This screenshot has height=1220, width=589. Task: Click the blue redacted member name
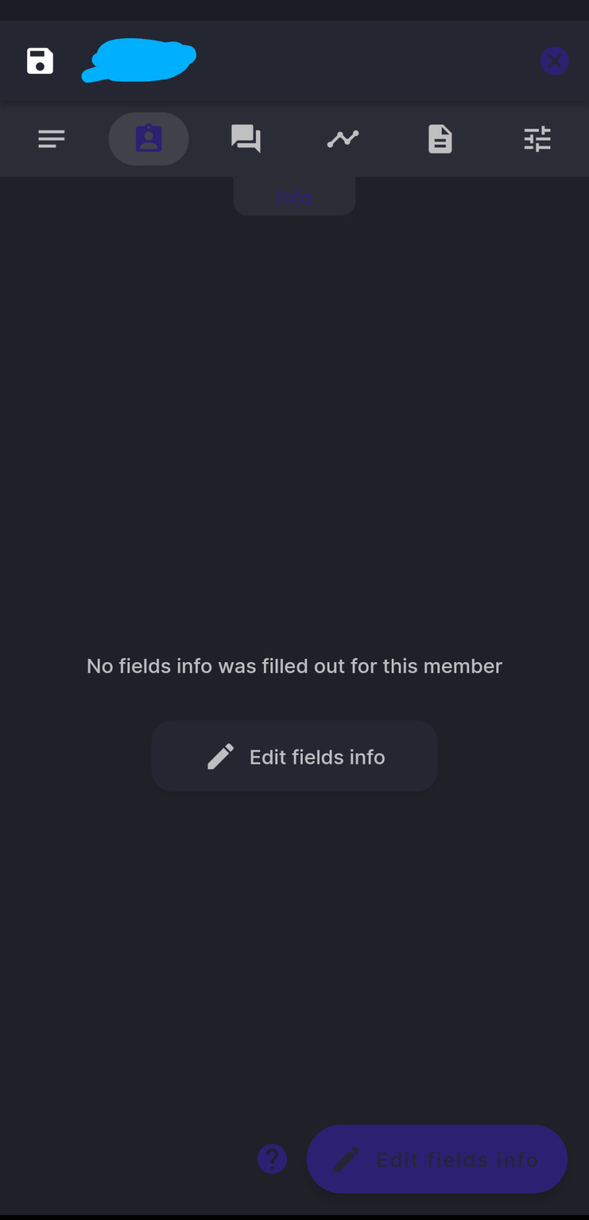[x=139, y=60]
